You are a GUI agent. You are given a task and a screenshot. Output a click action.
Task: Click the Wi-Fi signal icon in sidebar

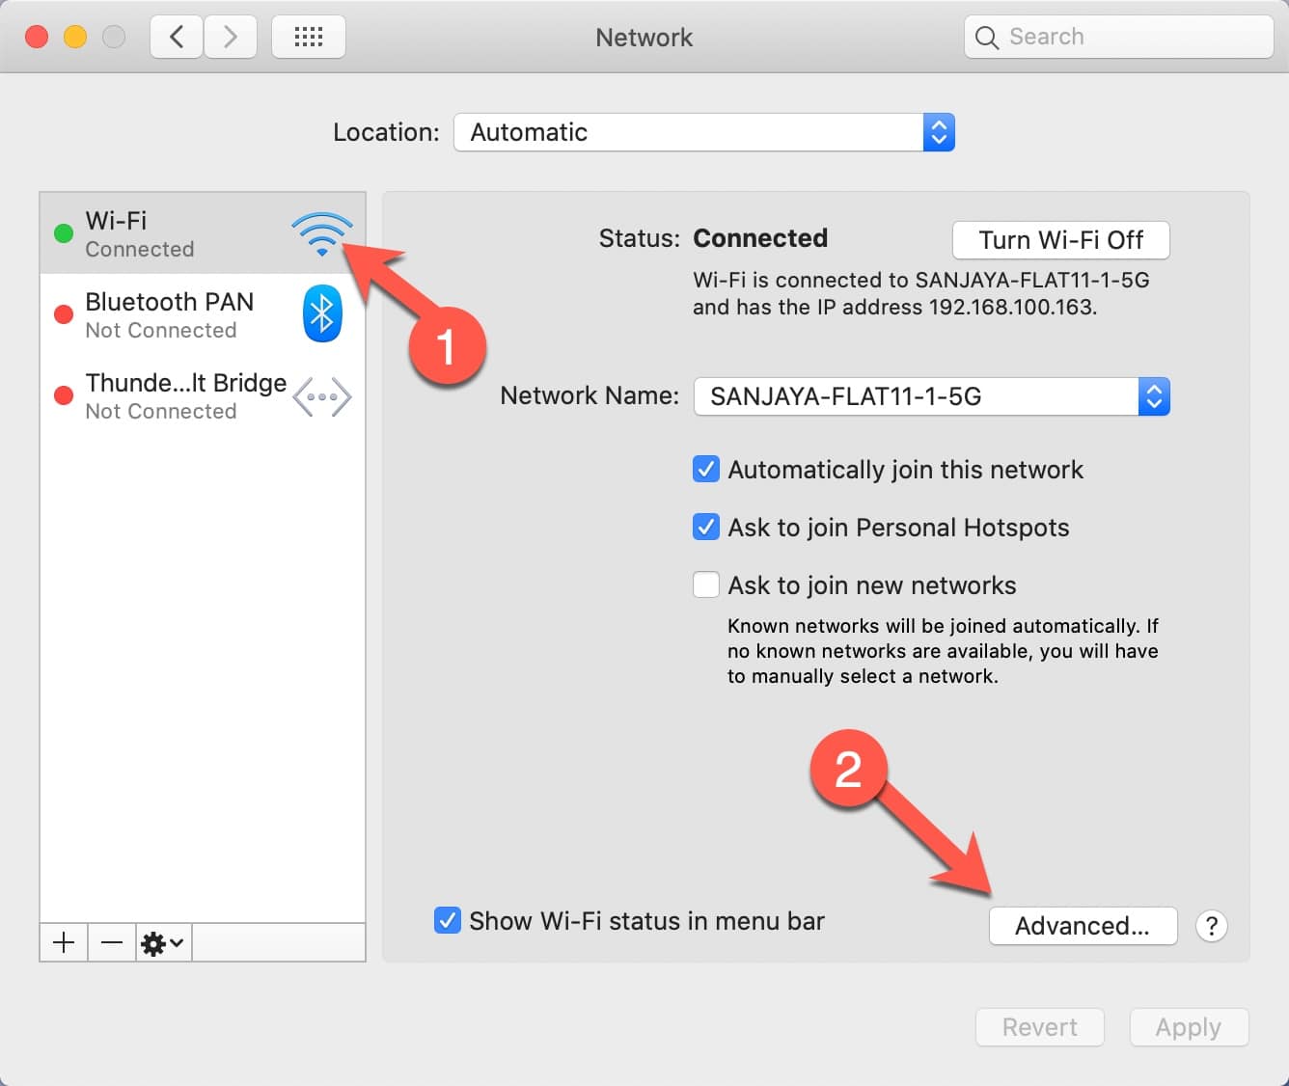coord(321,234)
